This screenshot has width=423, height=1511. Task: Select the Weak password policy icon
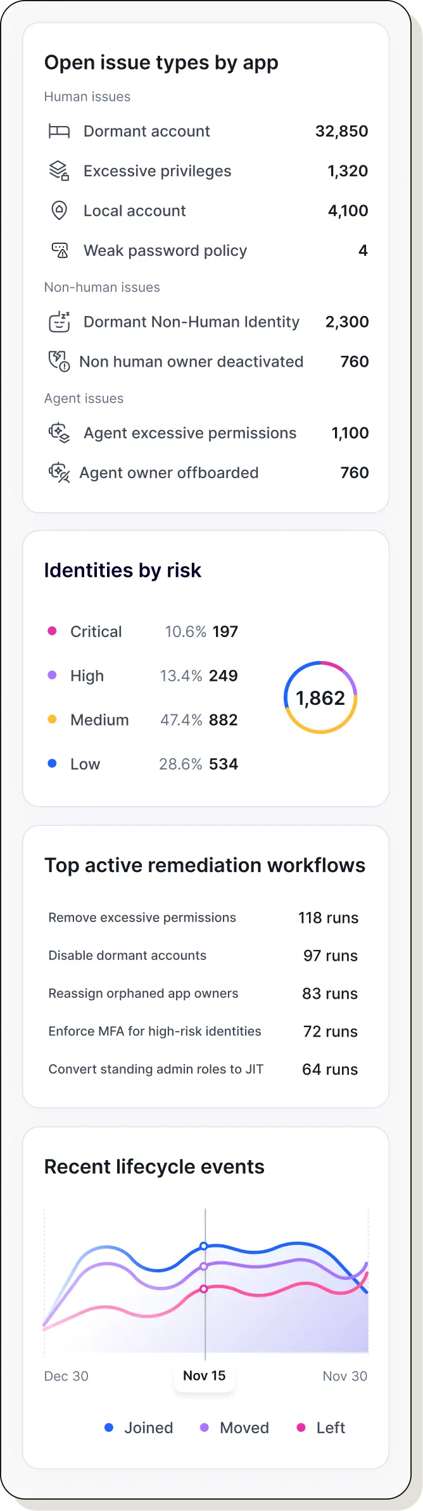(60, 250)
